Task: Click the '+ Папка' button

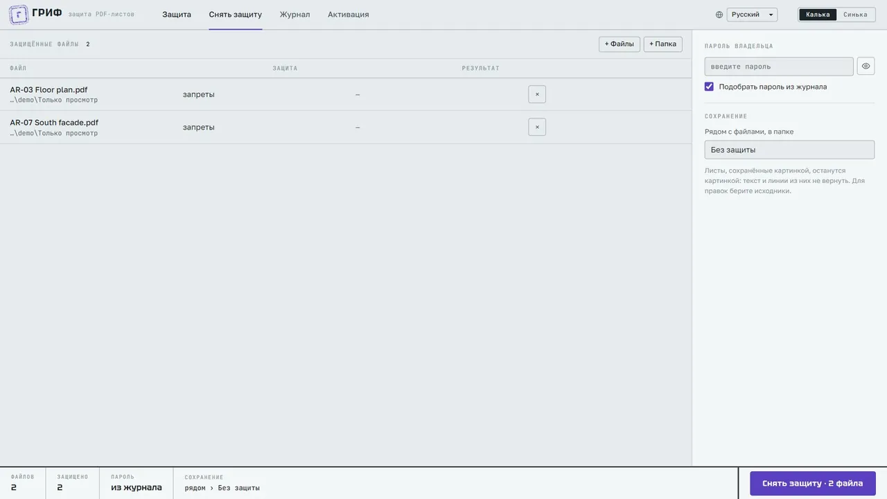Action: [663, 44]
